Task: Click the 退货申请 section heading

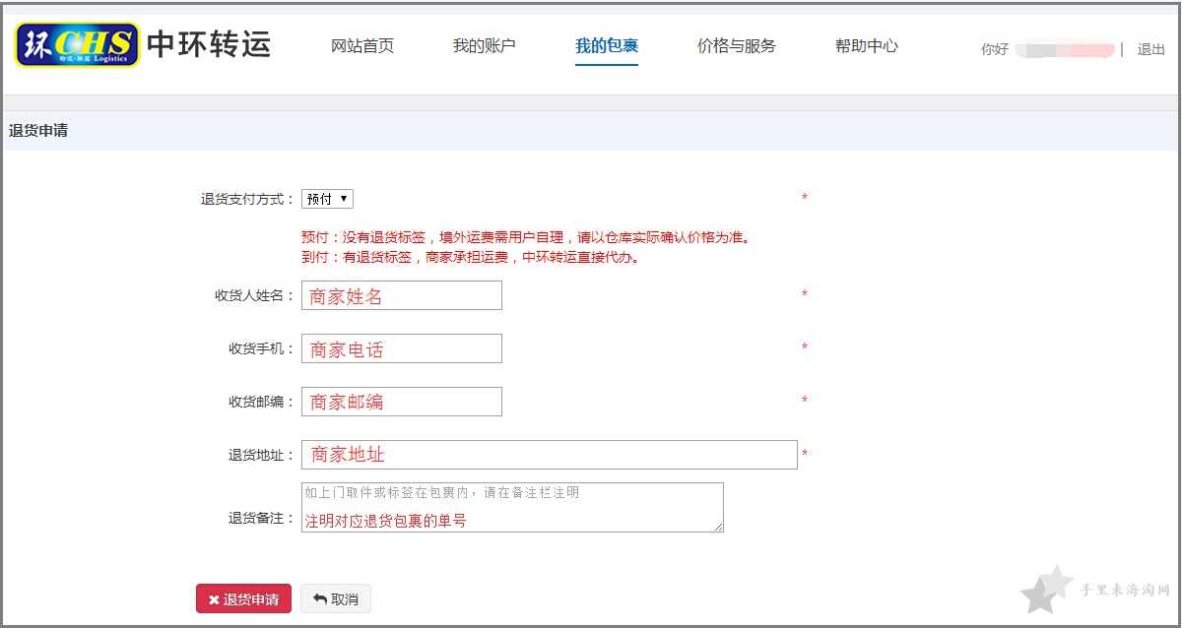Action: tap(38, 130)
